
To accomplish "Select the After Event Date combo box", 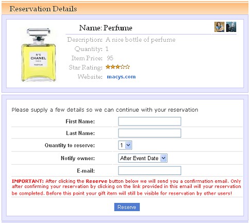I will (143, 158).
